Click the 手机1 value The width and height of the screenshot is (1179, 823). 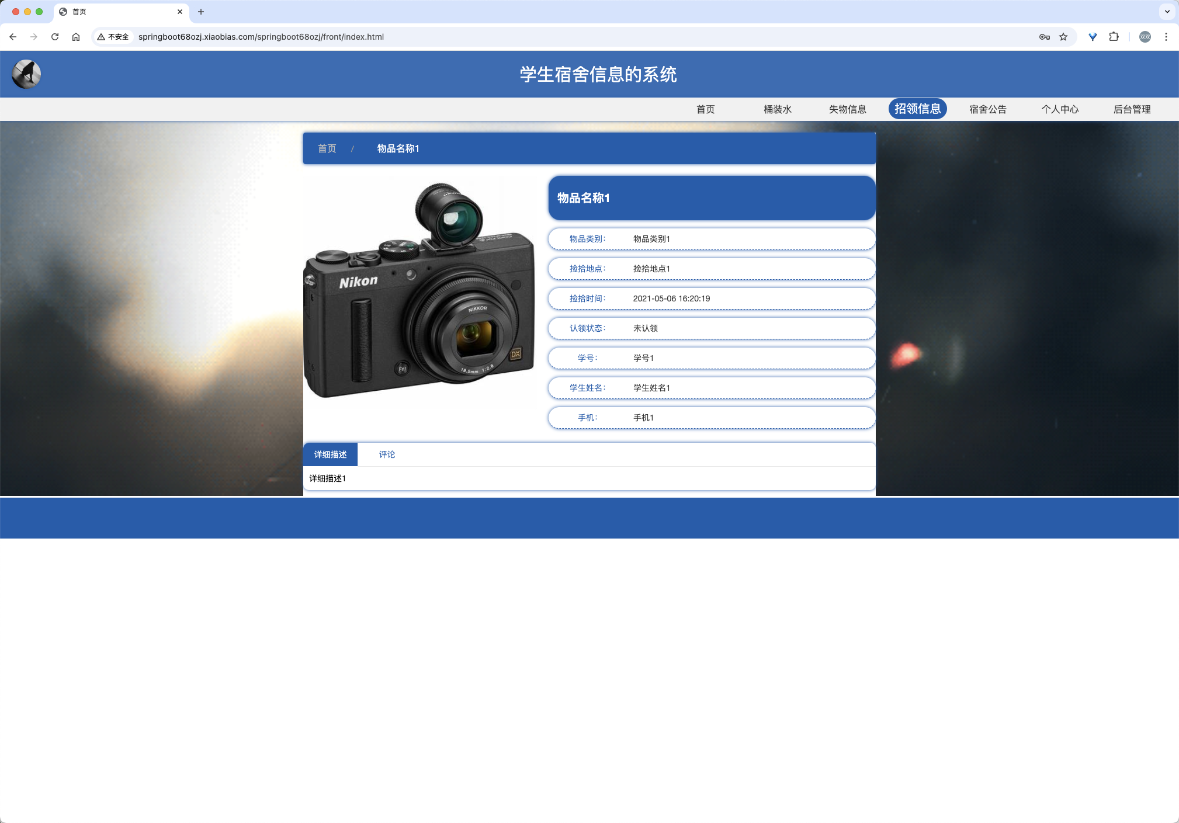tap(643, 418)
